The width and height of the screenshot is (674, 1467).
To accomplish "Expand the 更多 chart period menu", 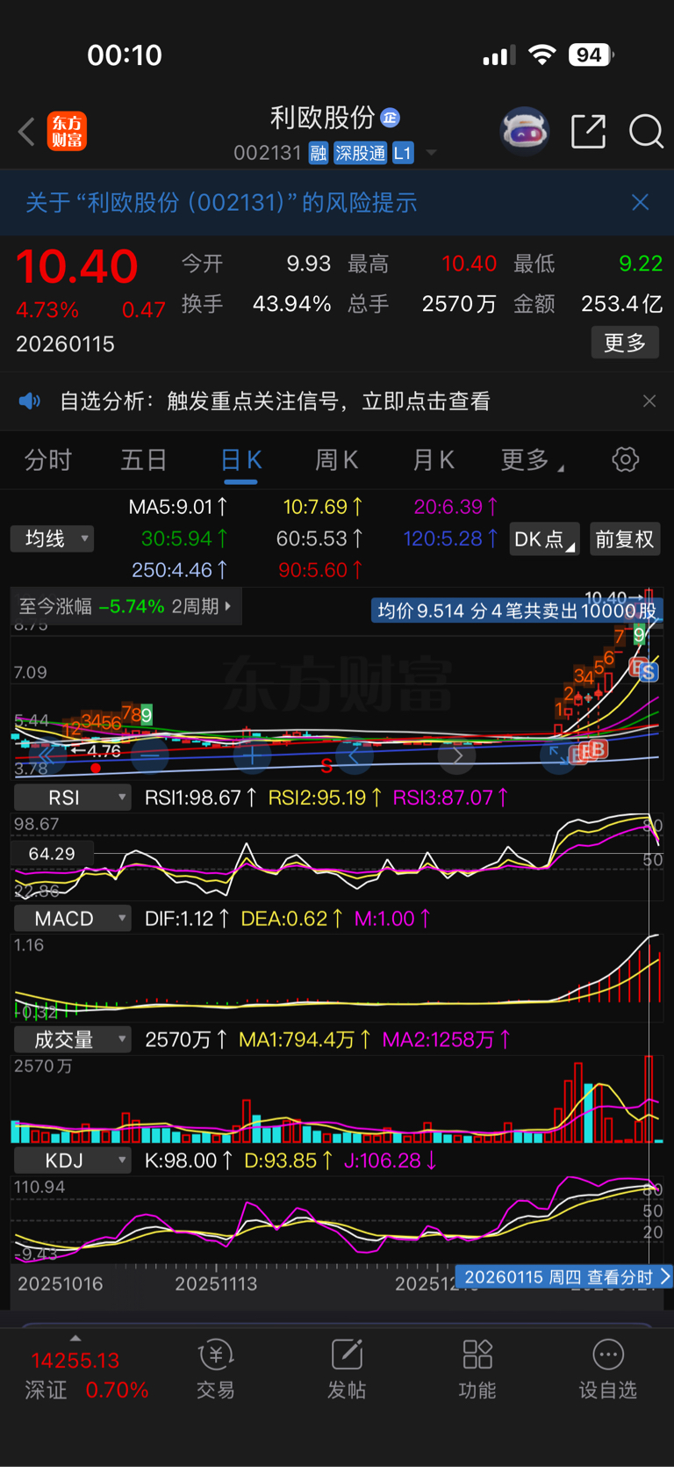I will [x=533, y=459].
